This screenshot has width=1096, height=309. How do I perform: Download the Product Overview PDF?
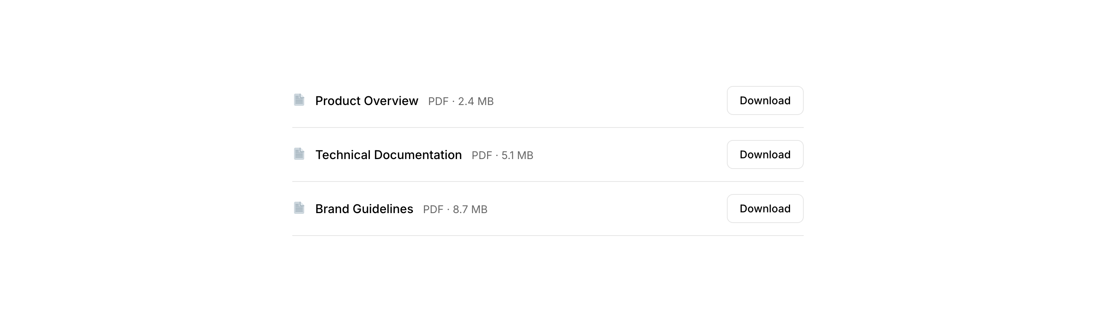(x=765, y=101)
